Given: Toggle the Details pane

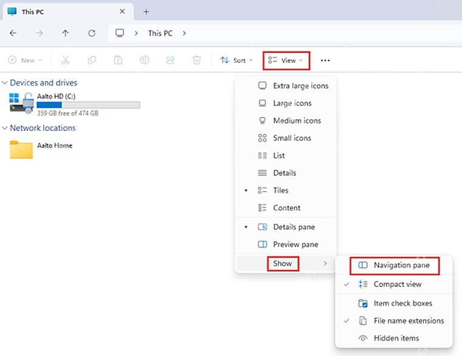Looking at the screenshot, I should click(286, 227).
